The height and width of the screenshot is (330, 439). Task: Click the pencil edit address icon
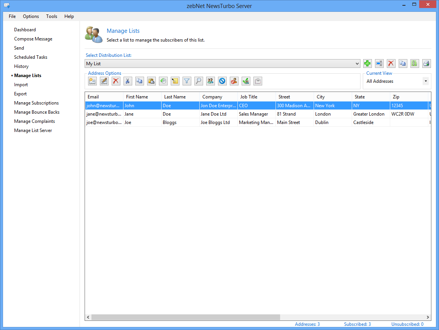pos(104,81)
